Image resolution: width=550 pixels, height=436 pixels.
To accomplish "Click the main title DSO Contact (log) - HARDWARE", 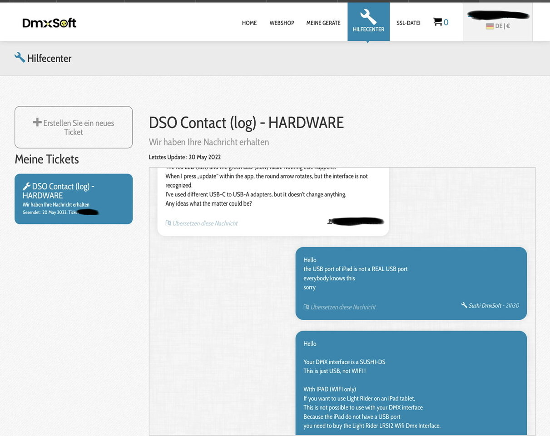I will 246,123.
